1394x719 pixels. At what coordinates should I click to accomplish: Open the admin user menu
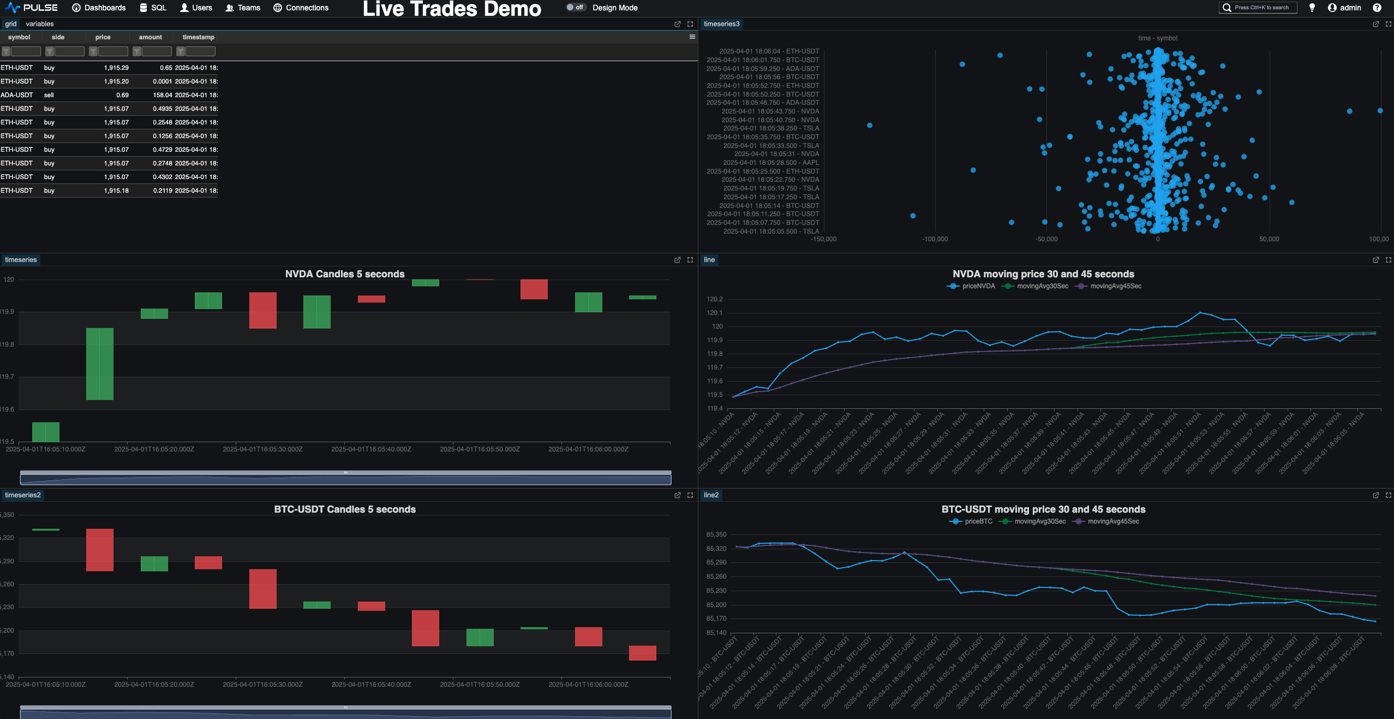point(1344,8)
